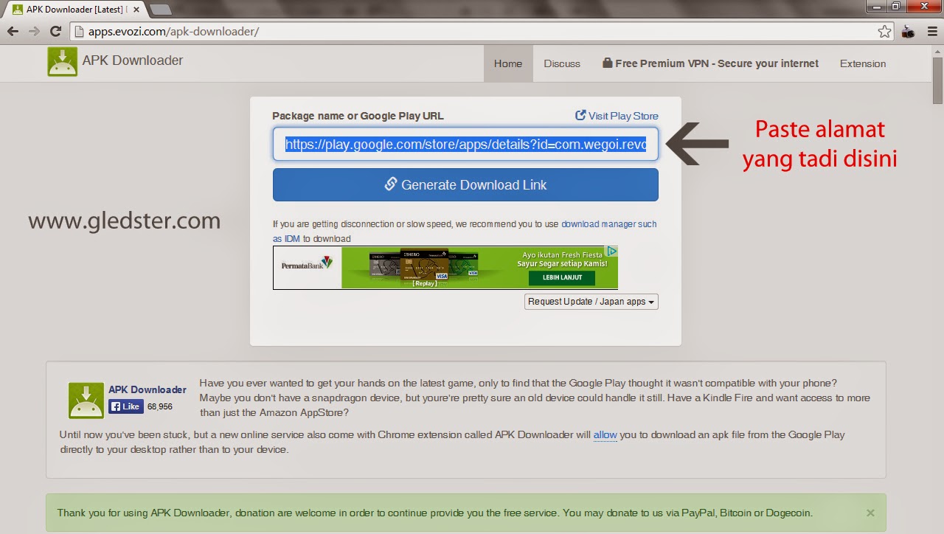Click the package name or Google Play URL field
Screen dimensions: 944x534
[x=465, y=144]
